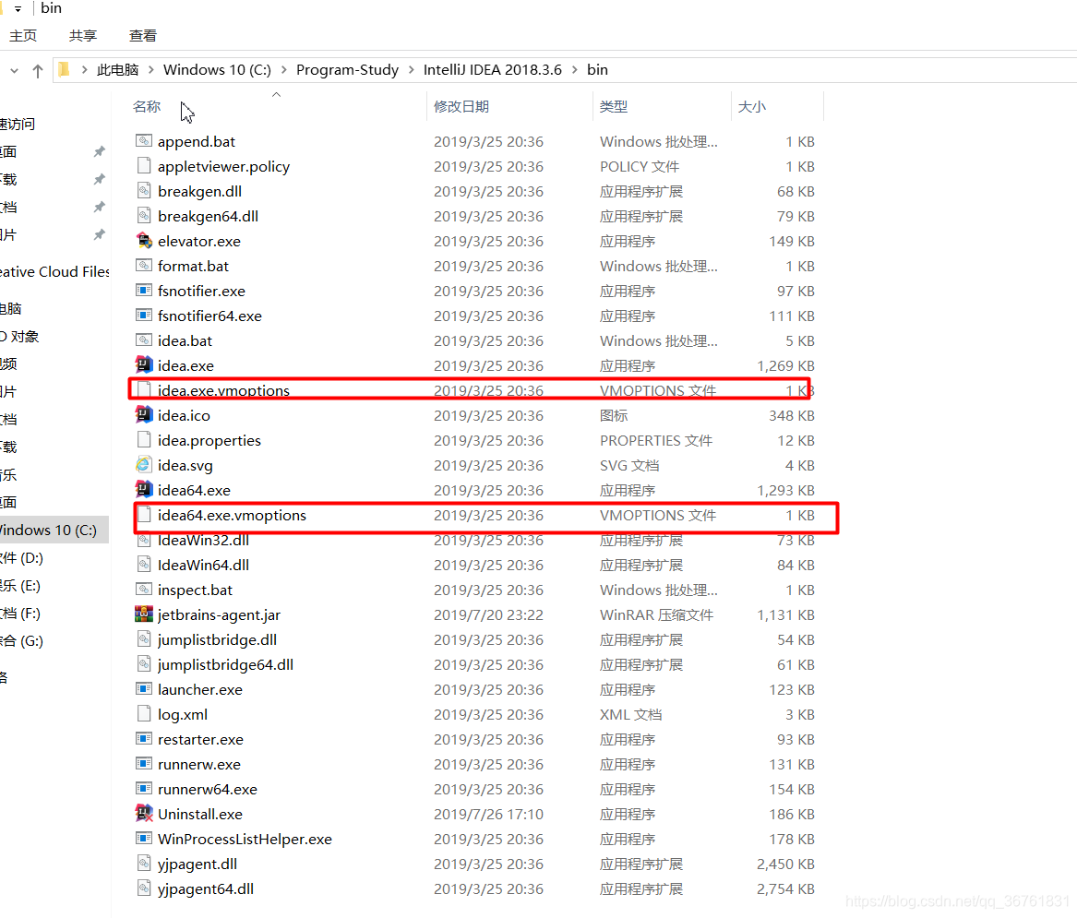Open the 主页 ribbon tab

click(23, 36)
